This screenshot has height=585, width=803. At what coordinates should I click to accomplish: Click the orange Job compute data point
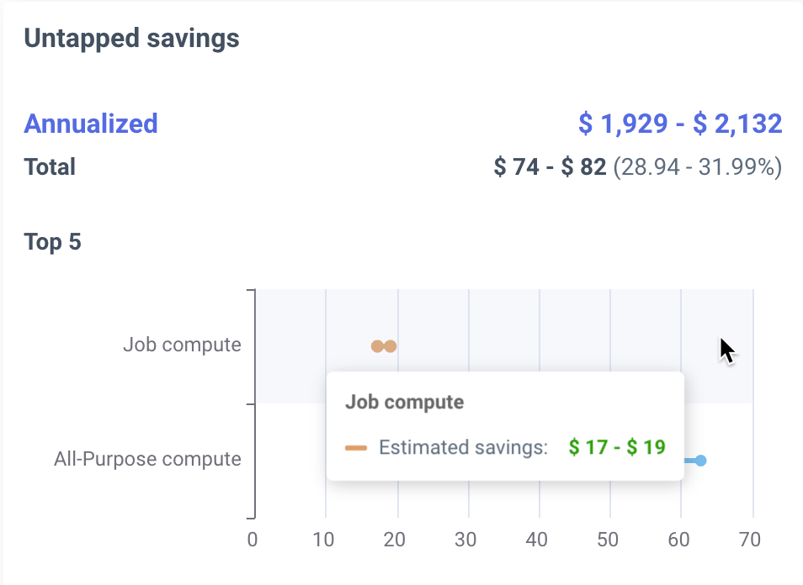point(384,345)
